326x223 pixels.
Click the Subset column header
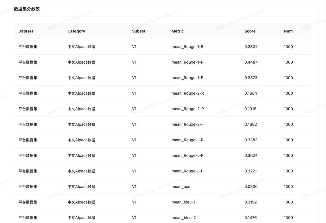point(139,31)
